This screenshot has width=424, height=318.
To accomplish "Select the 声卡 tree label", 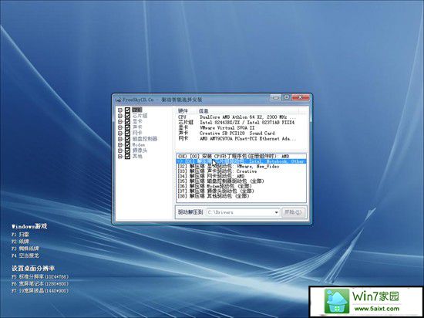I will click(x=137, y=127).
